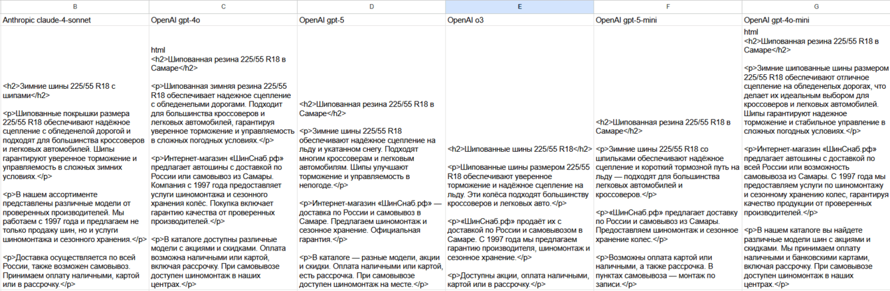Select column B header
Image resolution: width=890 pixels, height=291 pixels.
click(74, 6)
